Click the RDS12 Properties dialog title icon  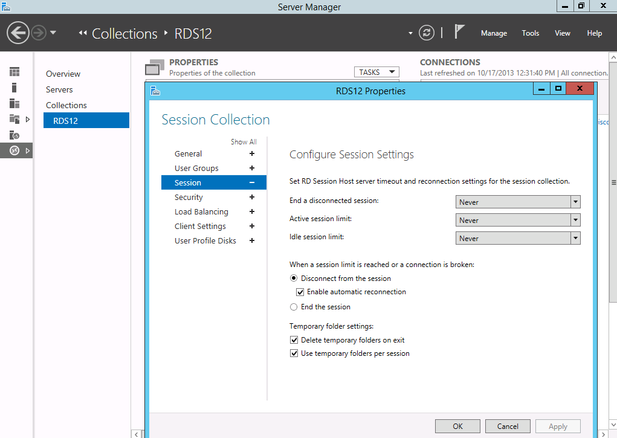tap(155, 91)
